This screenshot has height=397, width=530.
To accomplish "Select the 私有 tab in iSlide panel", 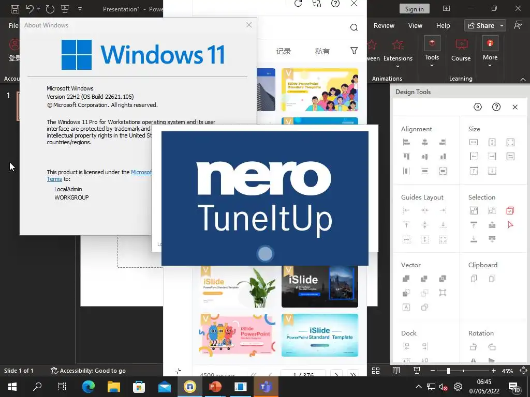I will point(322,51).
